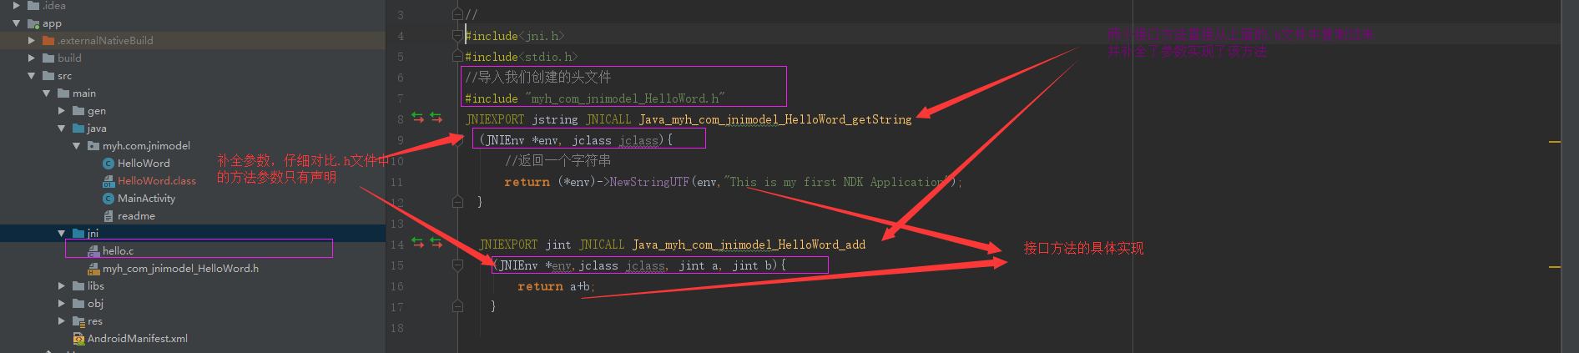This screenshot has height=353, width=1579.
Task: Click the "jint b" parameter on line 15
Action: 754,265
